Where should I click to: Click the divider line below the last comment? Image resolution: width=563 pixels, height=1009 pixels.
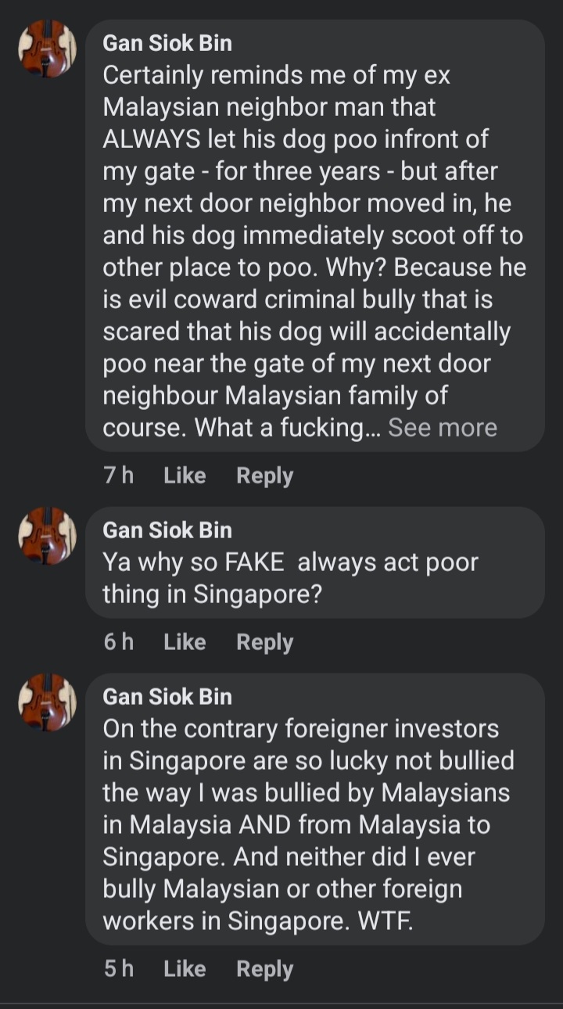point(281,1003)
